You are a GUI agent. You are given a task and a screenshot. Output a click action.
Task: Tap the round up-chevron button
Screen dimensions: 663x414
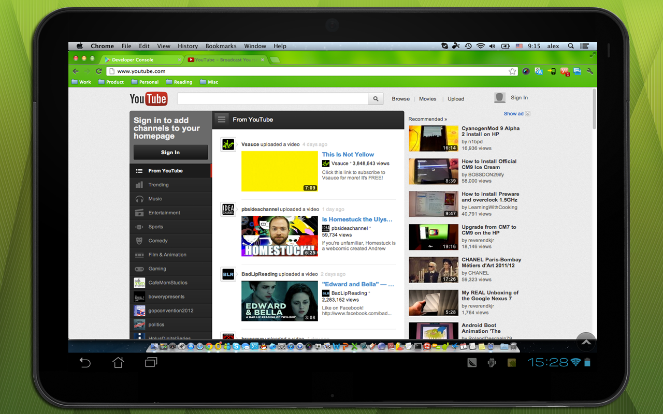pos(586,342)
